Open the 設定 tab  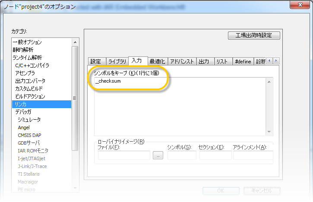point(97,62)
